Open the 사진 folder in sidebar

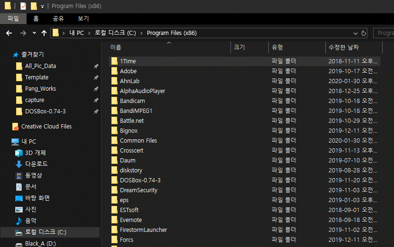point(31,209)
